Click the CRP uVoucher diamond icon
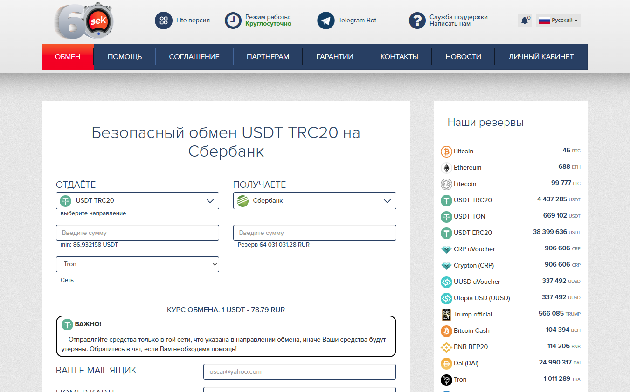 (446, 249)
